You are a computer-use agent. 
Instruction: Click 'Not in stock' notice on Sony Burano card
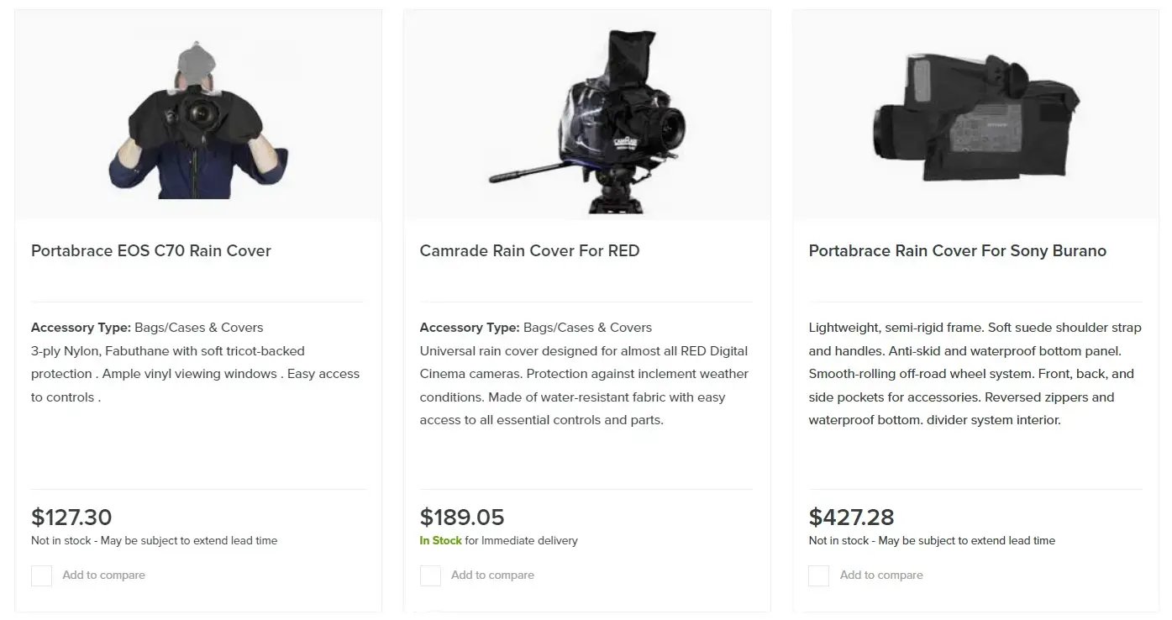(932, 541)
